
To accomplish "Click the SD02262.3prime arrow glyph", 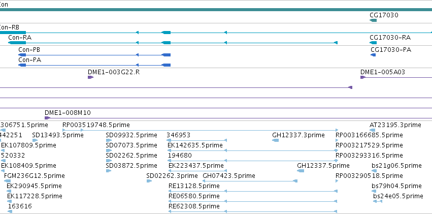I will tap(149, 181).
